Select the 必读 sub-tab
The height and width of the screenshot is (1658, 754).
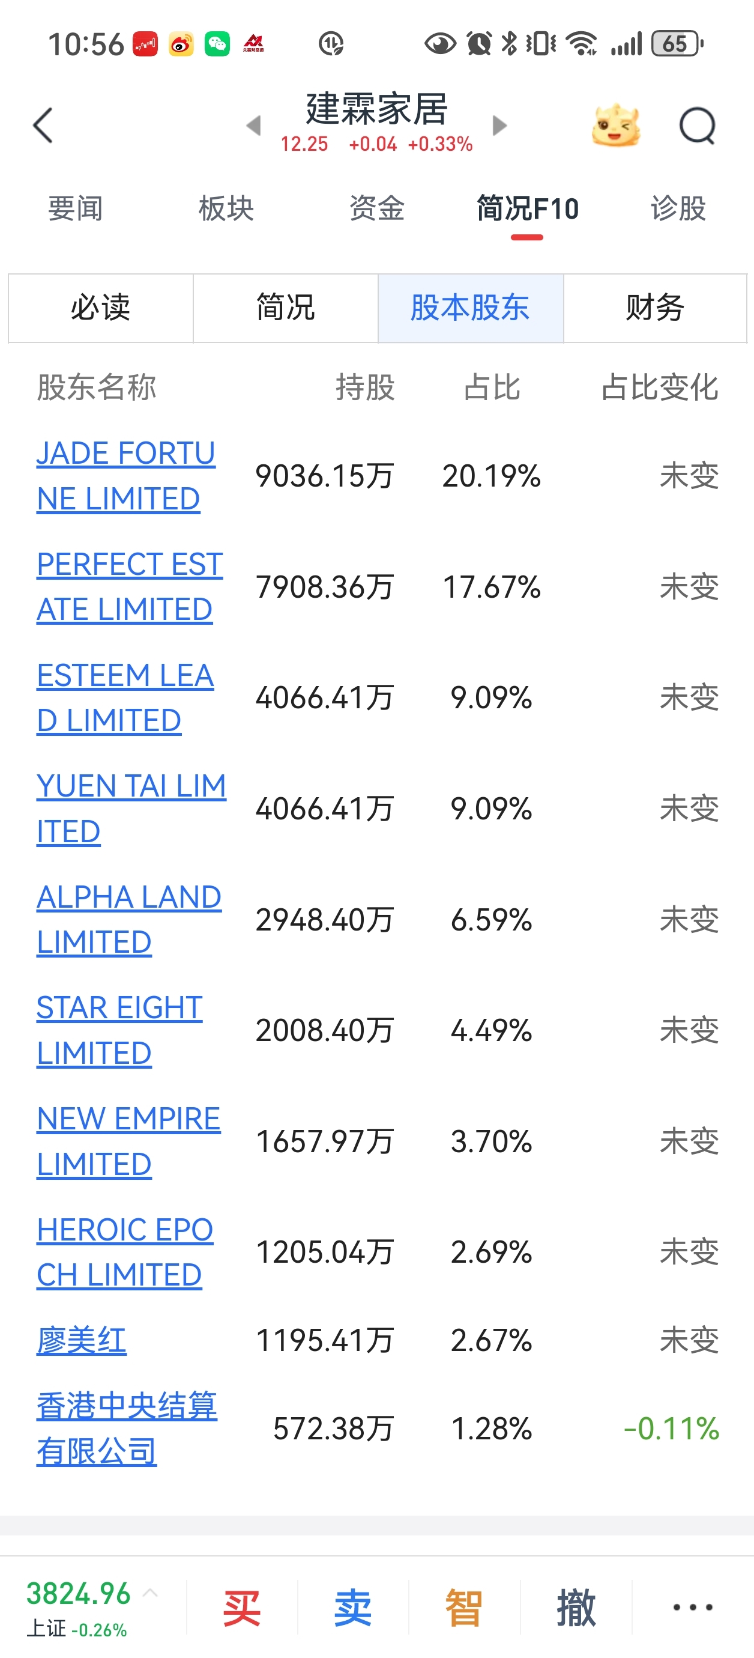tap(100, 308)
